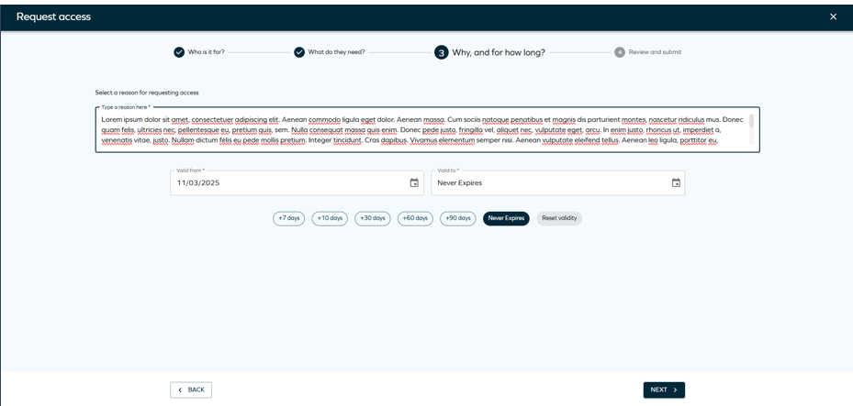Screen dimensions: 853x406
Task: Add +60 days validity
Action: click(416, 218)
